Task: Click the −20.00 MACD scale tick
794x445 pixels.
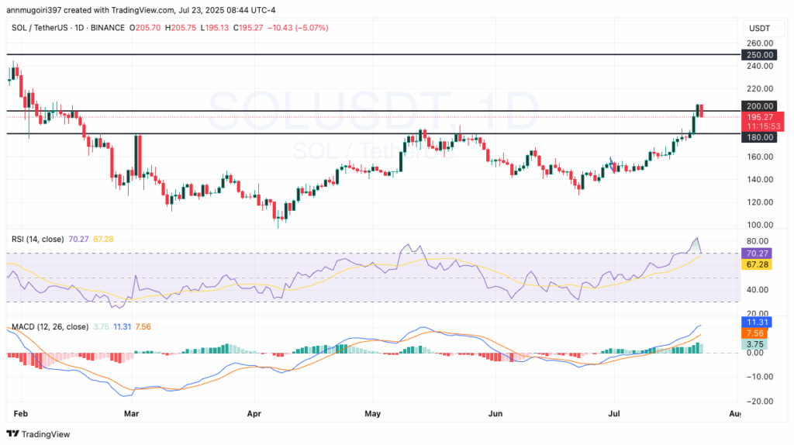Action: 758,401
